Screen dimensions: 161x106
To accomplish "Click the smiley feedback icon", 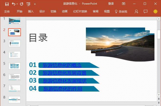I will pyautogui.click(x=155, y=11).
